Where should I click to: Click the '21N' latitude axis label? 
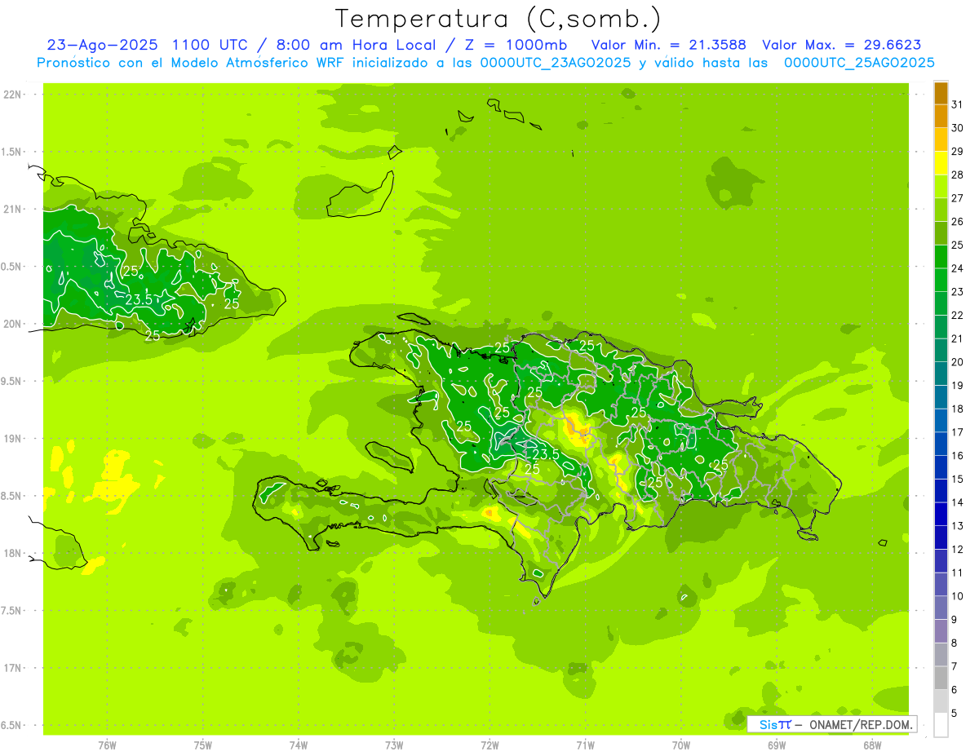pyautogui.click(x=13, y=209)
